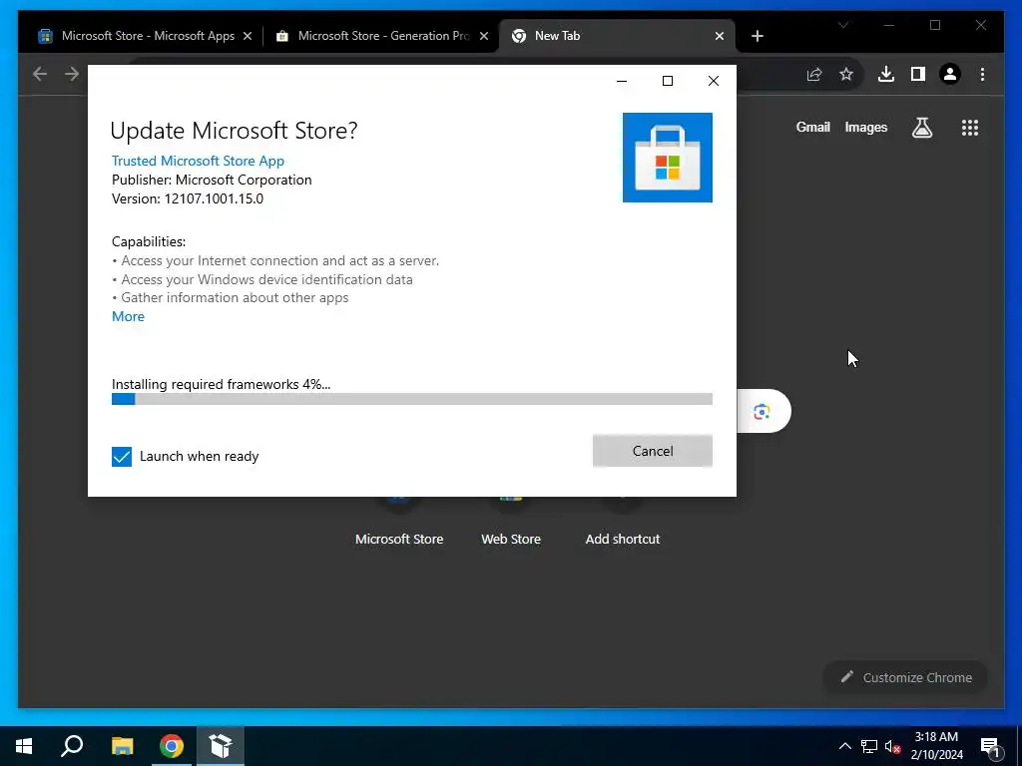Viewport: 1022px width, 766px height.
Task: Click App Installer box icon in taskbar
Action: 221,746
